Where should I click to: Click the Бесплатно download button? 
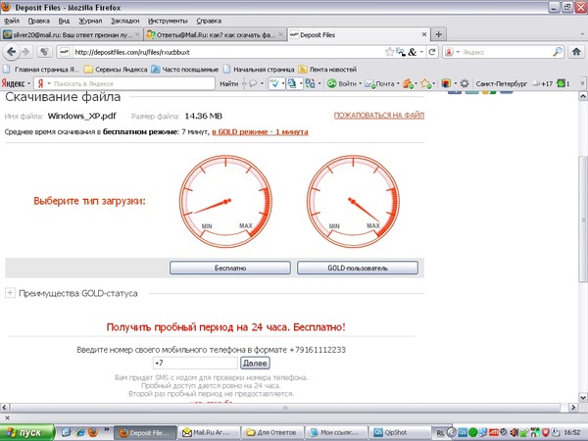click(x=230, y=268)
